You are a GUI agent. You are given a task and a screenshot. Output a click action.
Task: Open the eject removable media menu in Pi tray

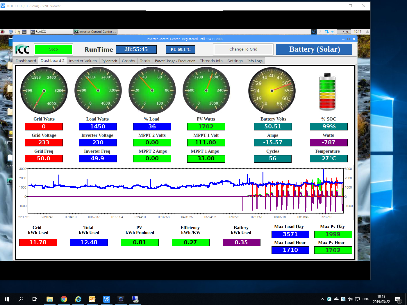click(367, 32)
